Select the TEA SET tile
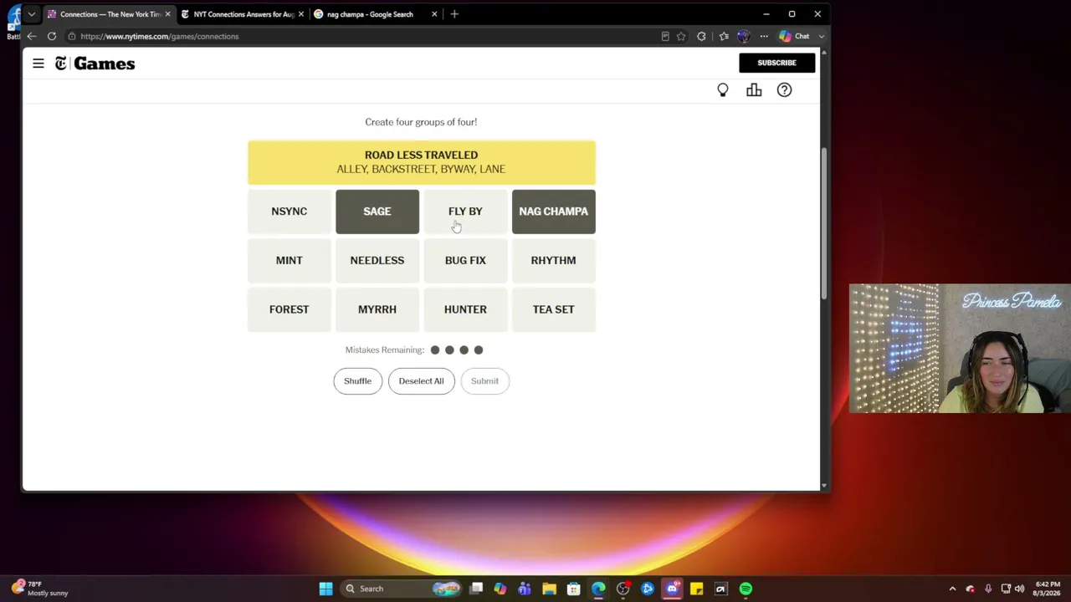The width and height of the screenshot is (1071, 602). tap(554, 309)
